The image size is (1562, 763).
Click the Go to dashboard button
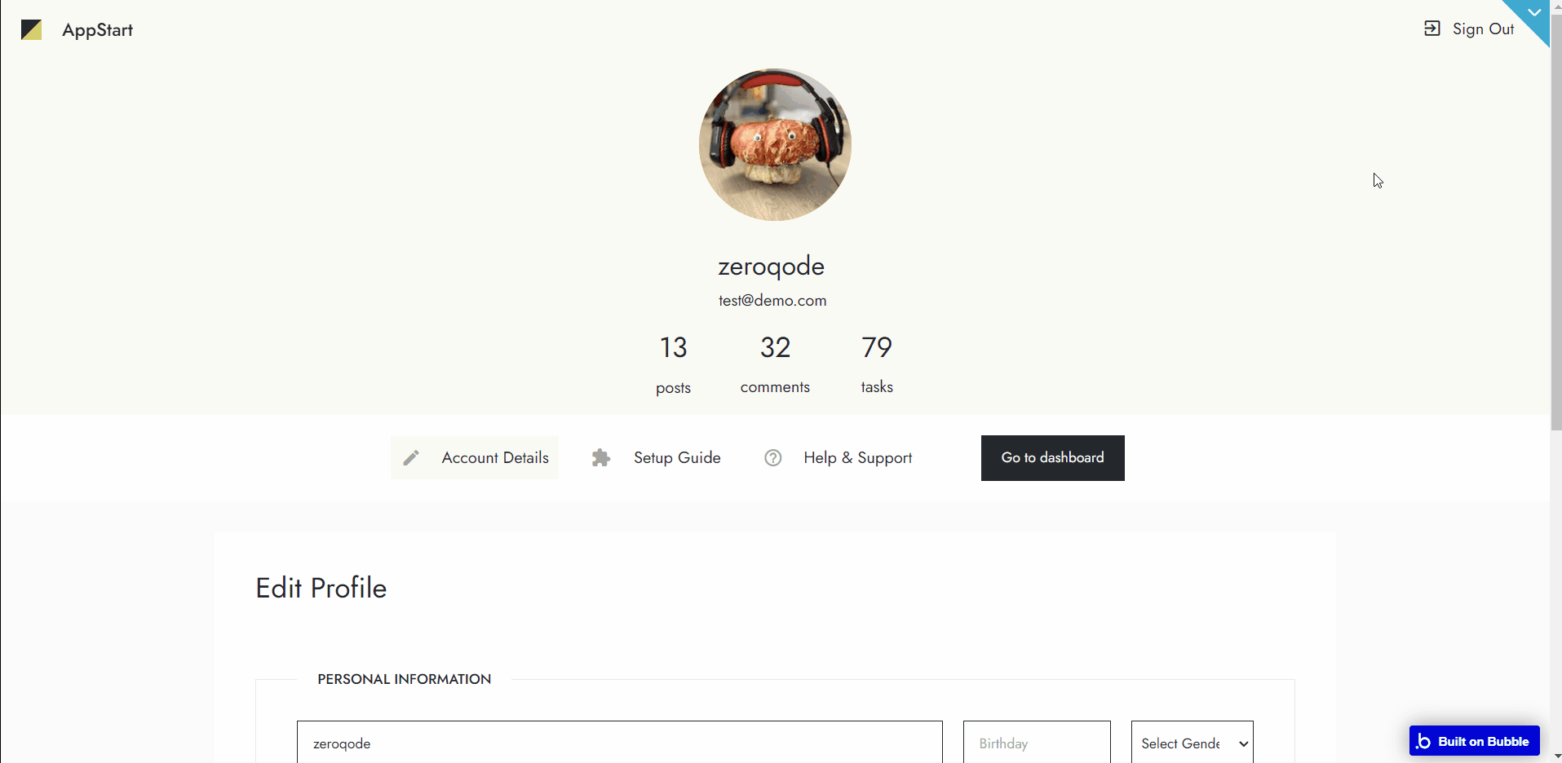pyautogui.click(x=1052, y=458)
